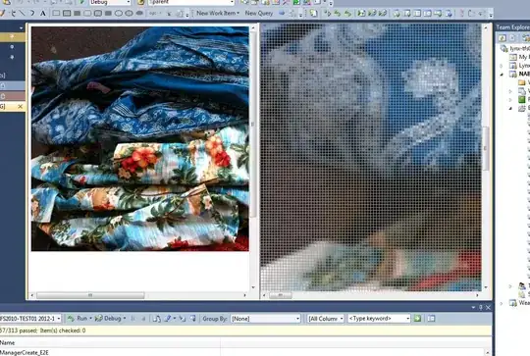Click the first selected yellow tab in left strip

tap(12, 36)
